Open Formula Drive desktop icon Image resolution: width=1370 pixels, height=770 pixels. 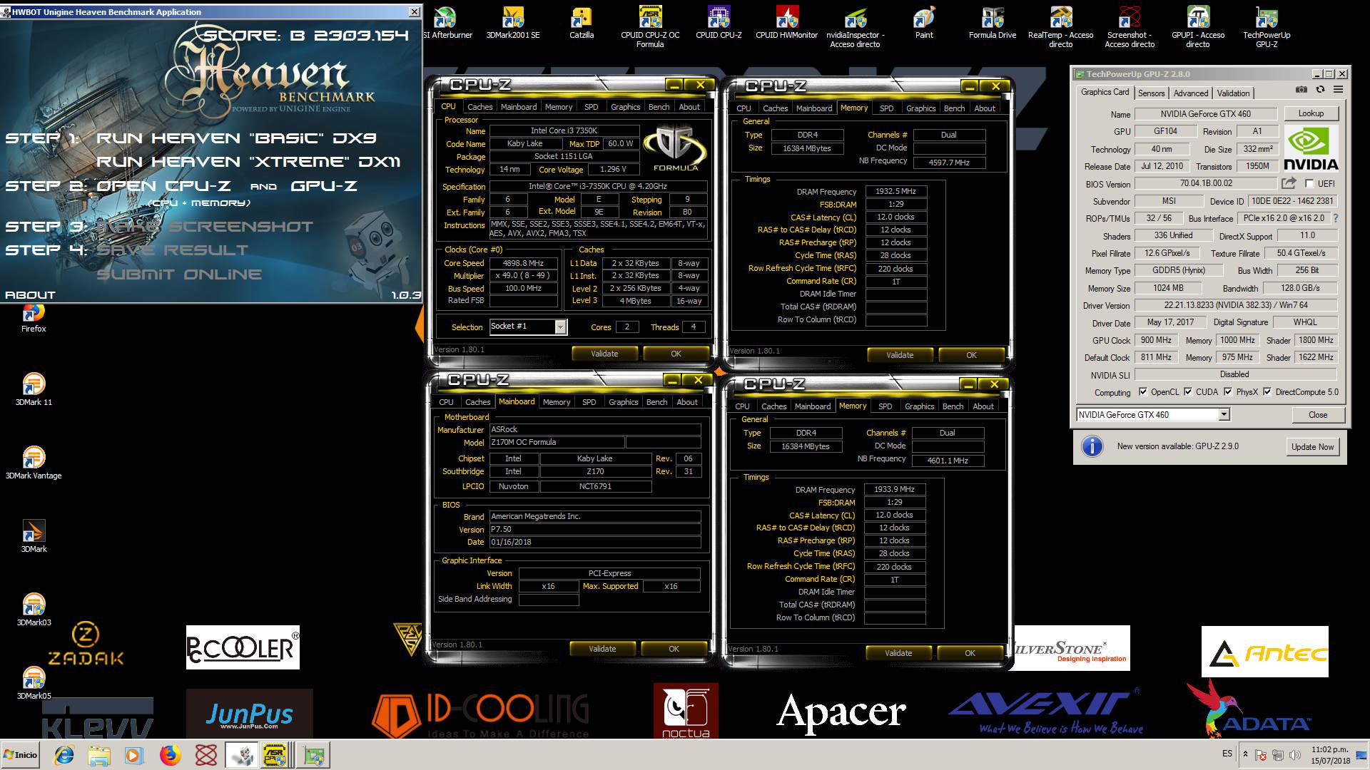coord(993,23)
